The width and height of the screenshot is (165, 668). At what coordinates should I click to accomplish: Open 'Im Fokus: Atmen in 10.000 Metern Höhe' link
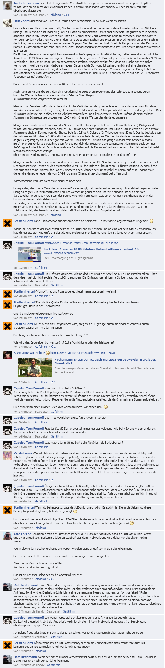click(x=91, y=249)
